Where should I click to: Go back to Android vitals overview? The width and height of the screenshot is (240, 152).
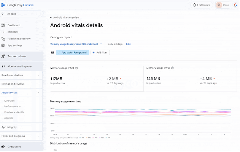(65, 17)
